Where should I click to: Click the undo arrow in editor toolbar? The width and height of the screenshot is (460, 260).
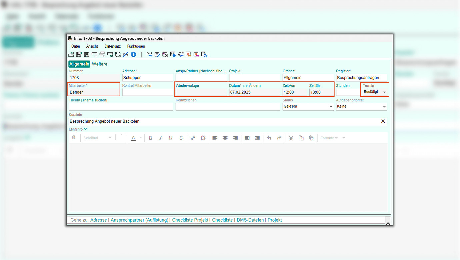tap(269, 138)
